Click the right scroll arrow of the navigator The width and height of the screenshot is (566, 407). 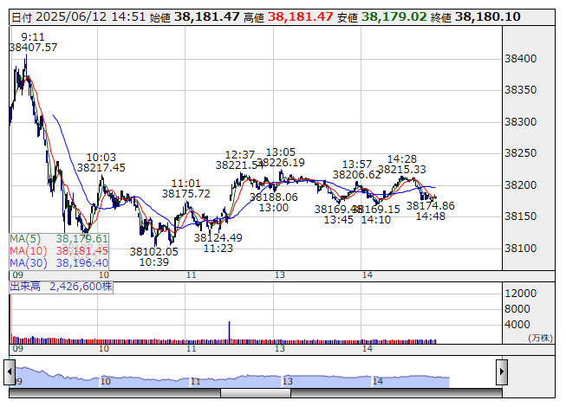click(502, 371)
